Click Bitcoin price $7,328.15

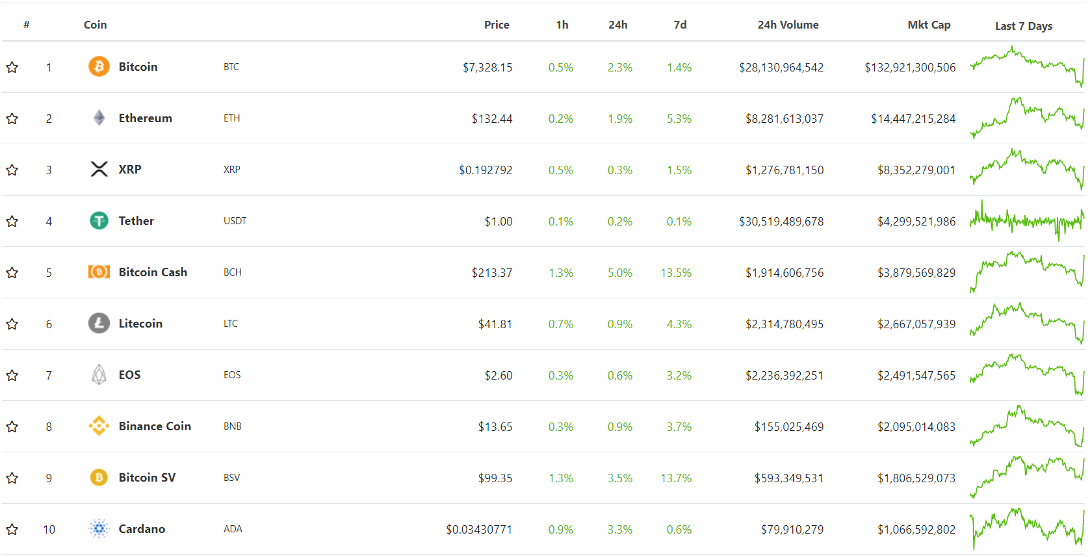[x=487, y=68]
